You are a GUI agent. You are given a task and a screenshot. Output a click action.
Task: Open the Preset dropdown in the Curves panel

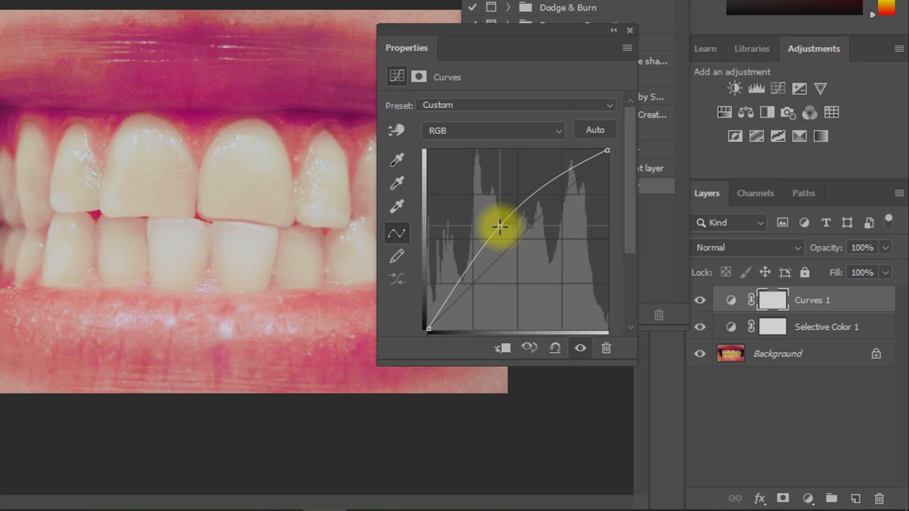(515, 105)
